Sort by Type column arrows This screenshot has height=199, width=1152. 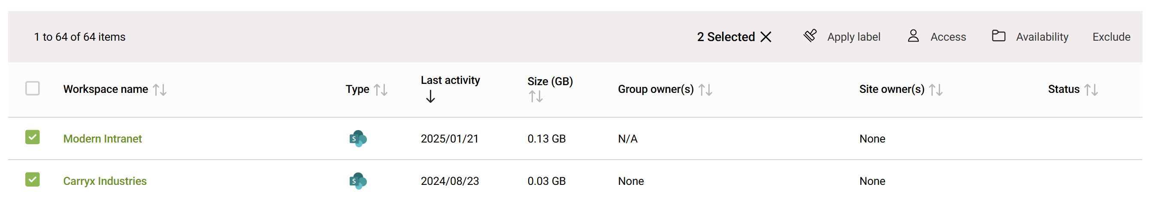pyautogui.click(x=381, y=90)
